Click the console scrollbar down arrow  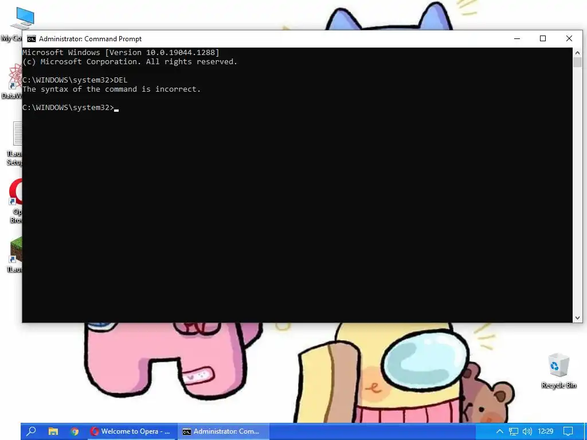point(577,317)
